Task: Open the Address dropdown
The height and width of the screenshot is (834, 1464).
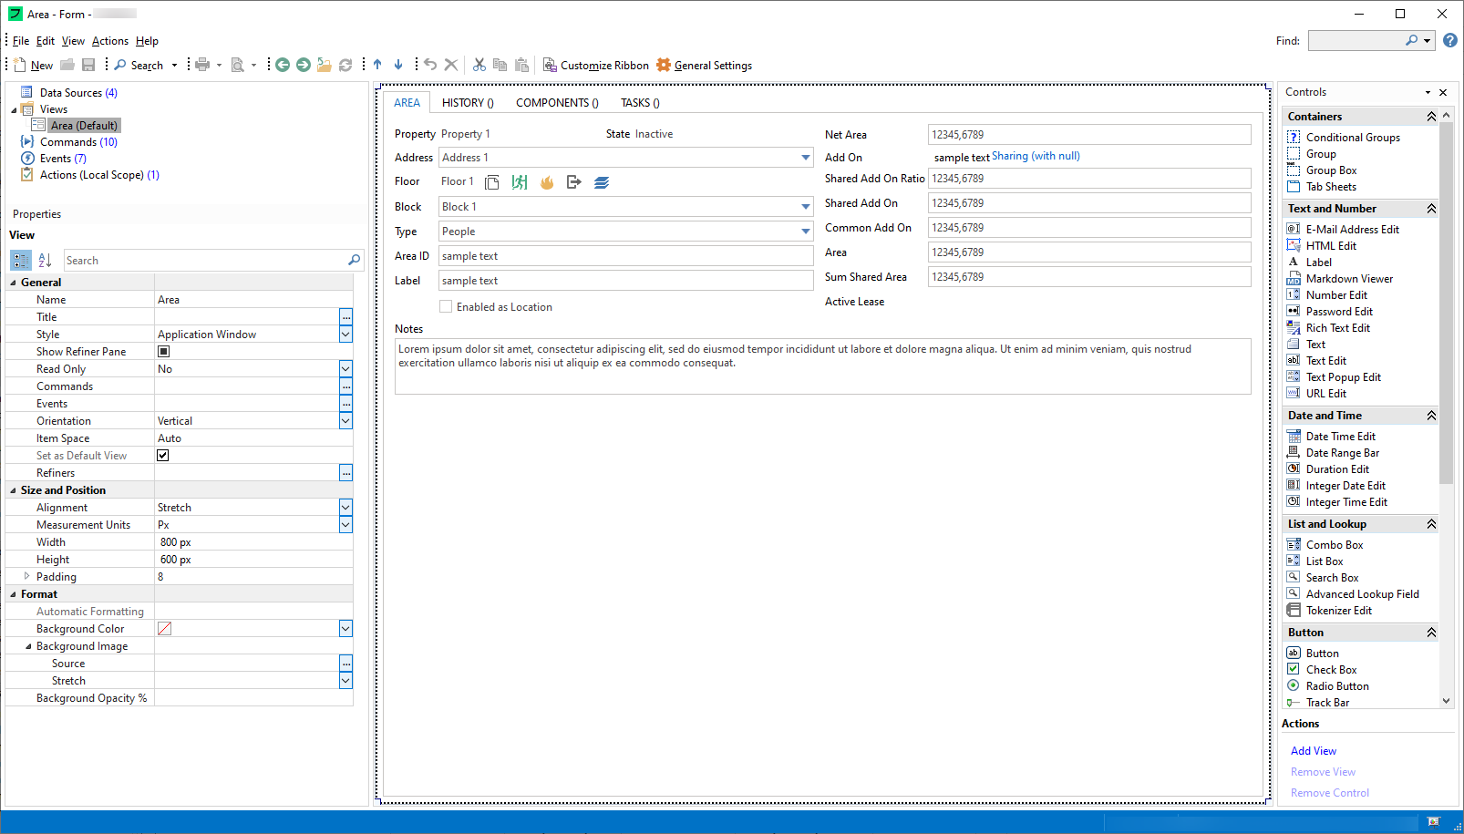Action: 805,158
